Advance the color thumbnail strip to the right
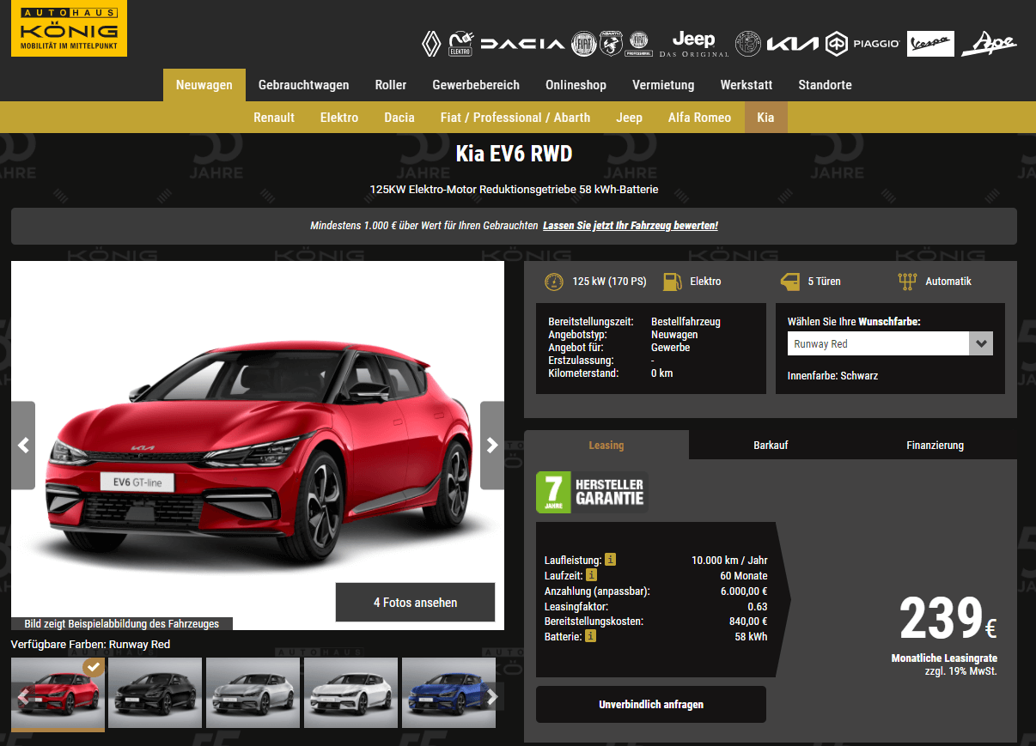 coord(492,697)
